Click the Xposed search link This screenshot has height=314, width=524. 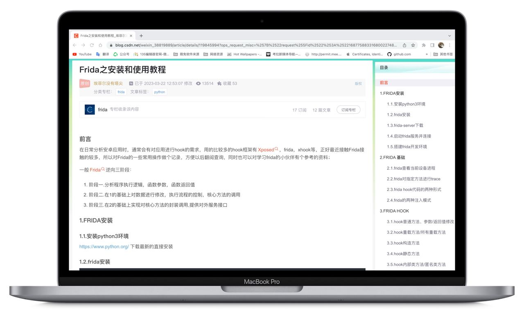(x=268, y=150)
